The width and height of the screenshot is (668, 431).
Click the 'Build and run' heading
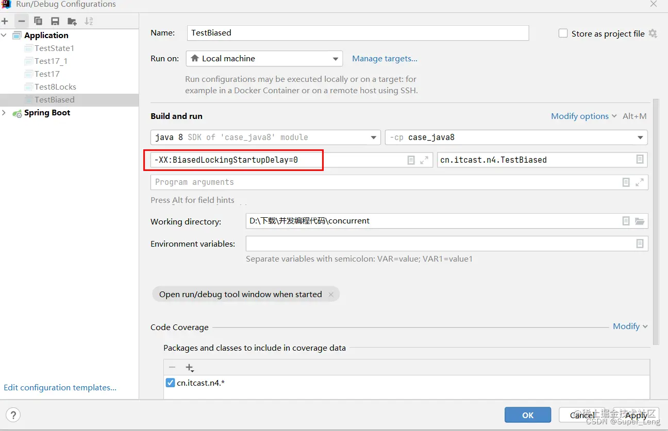pyautogui.click(x=176, y=116)
